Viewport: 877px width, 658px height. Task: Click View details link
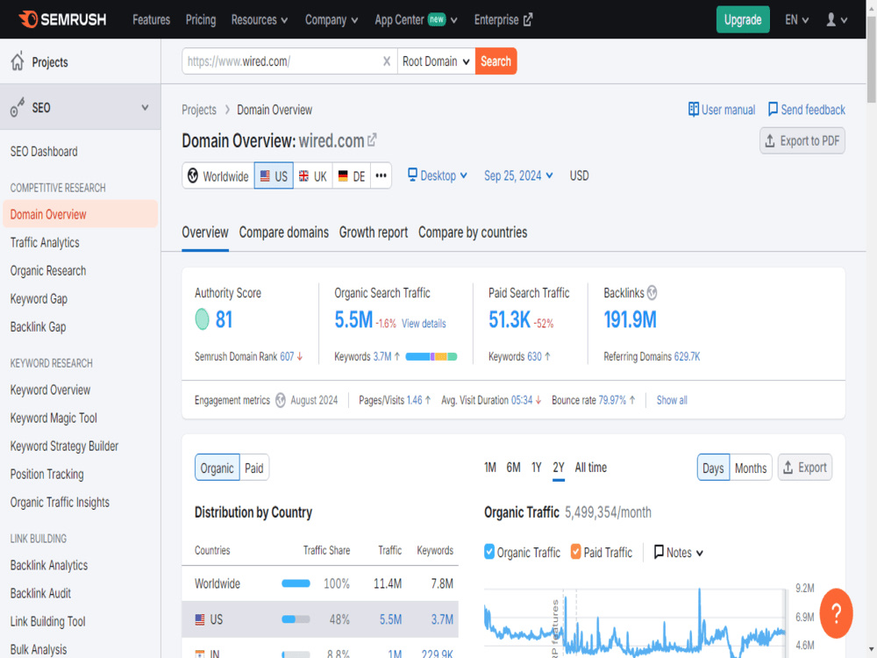pyautogui.click(x=424, y=324)
